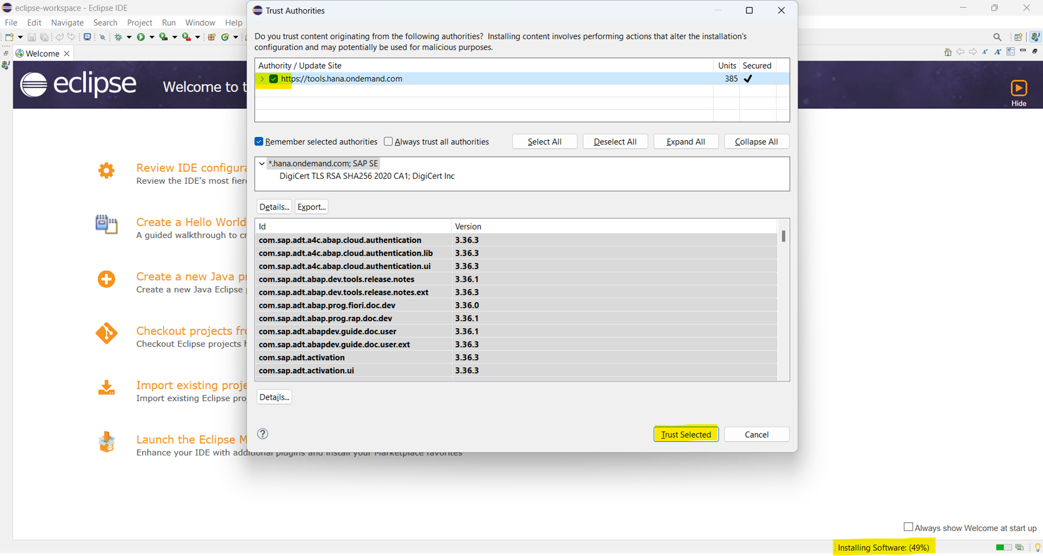Click the Hide welcome page icon

point(1018,88)
